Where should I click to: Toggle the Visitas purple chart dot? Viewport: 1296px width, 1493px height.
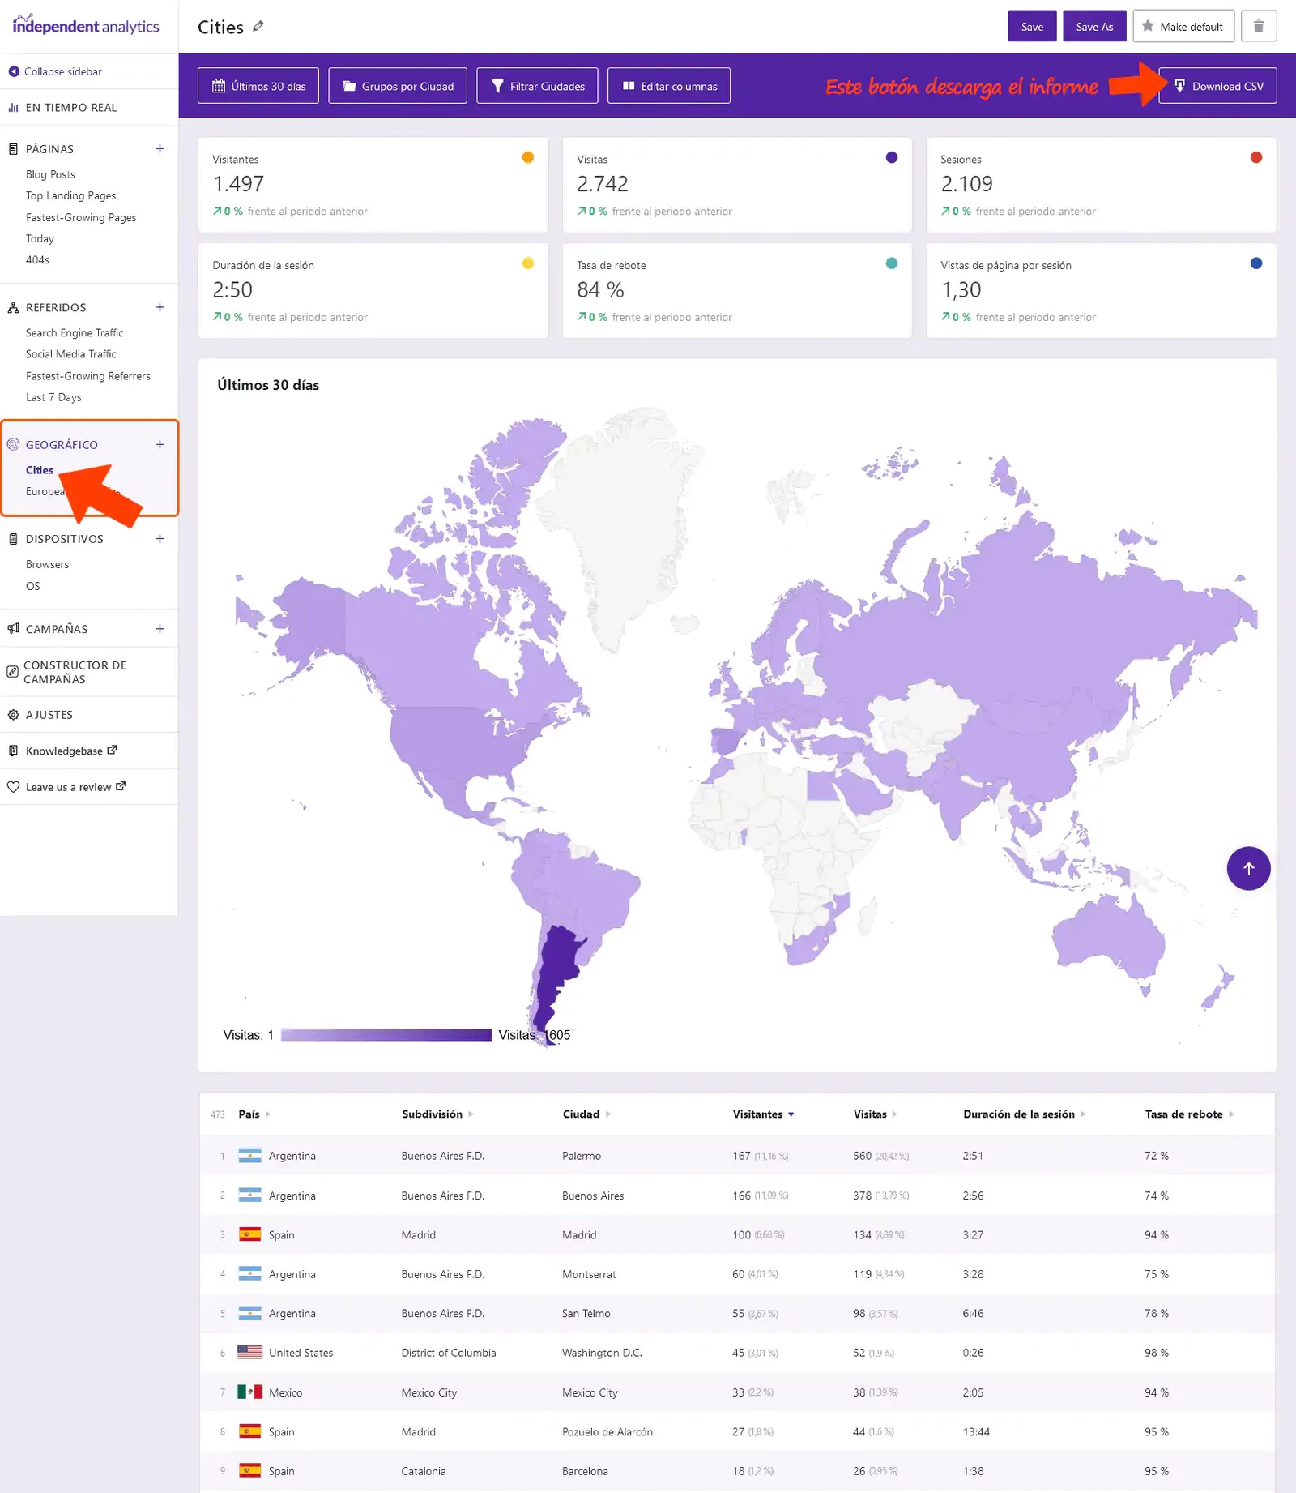(x=892, y=157)
